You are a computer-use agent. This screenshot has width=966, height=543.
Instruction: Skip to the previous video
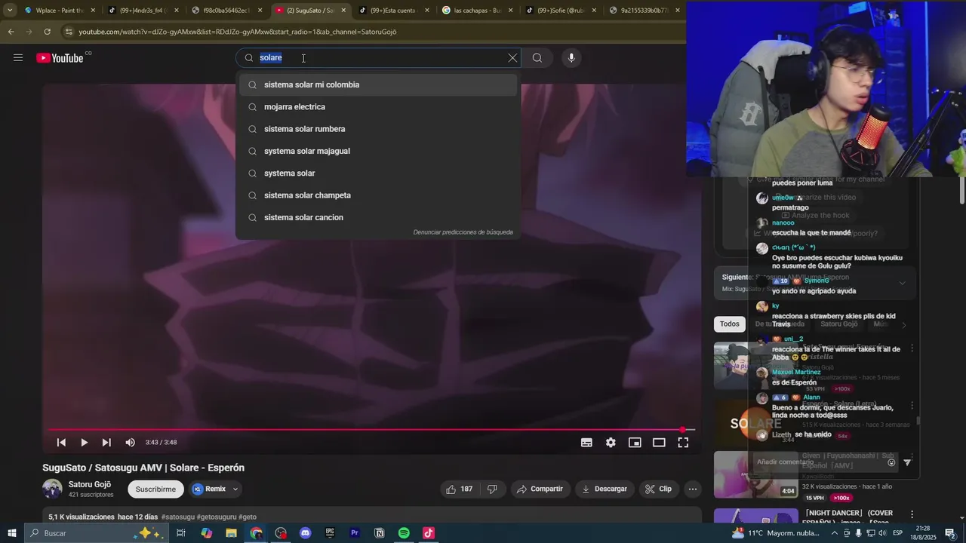click(61, 443)
